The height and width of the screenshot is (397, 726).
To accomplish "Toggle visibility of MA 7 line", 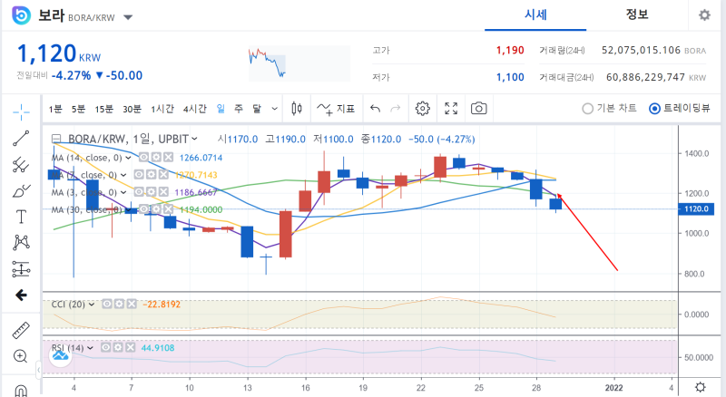I will pyautogui.click(x=139, y=174).
